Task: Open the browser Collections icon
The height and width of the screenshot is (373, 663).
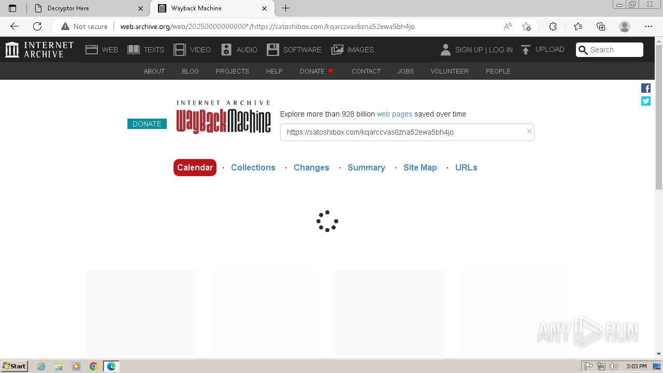Action: 601,26
